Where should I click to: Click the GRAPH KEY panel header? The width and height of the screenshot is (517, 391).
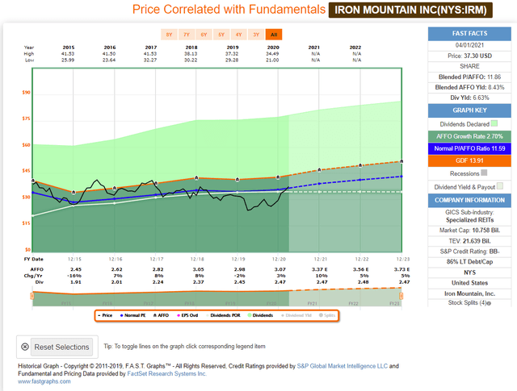[469, 110]
